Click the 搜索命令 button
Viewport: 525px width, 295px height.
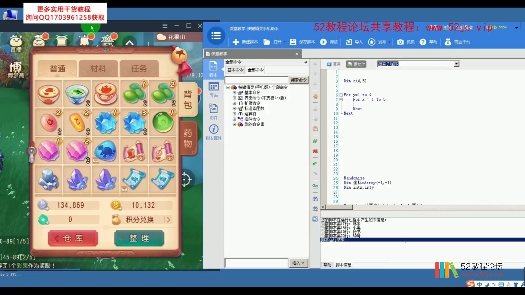[298, 80]
